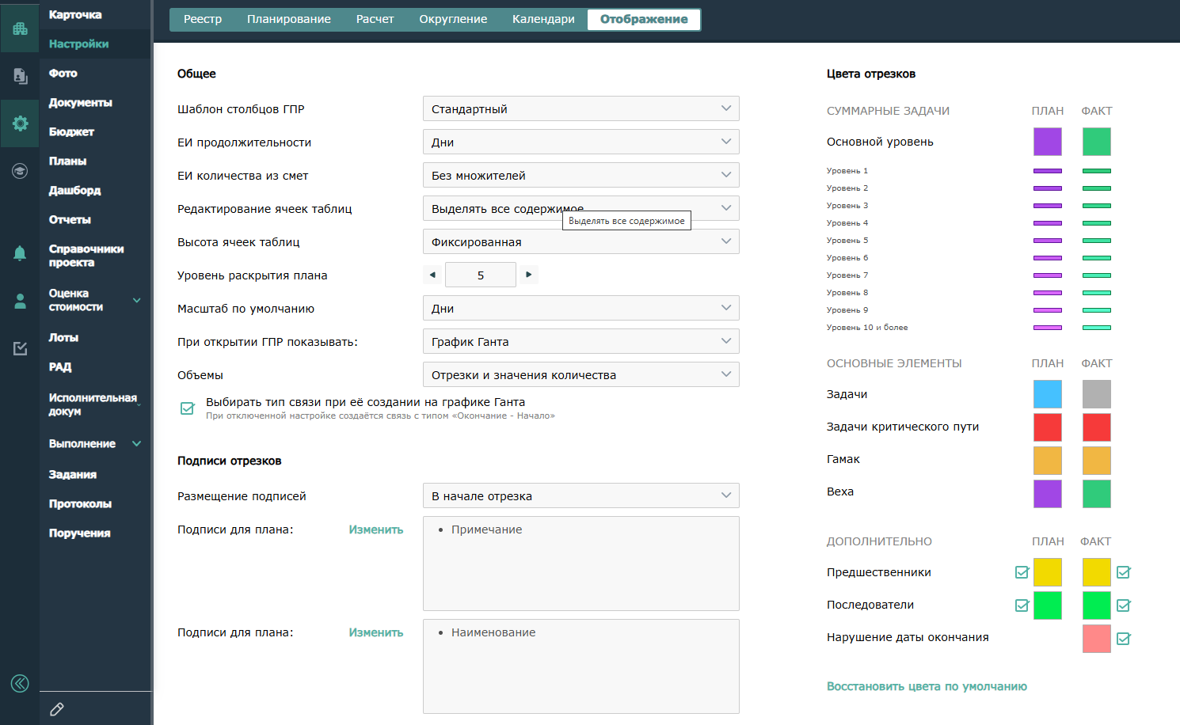Click the user profile sidebar icon

point(20,301)
